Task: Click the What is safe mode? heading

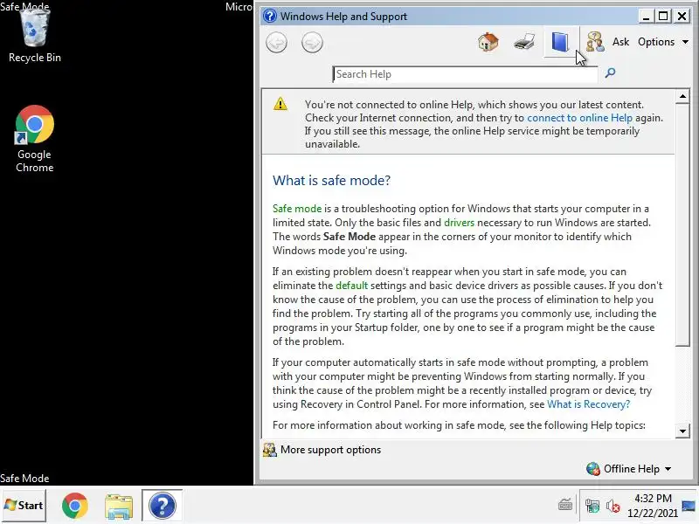Action: click(x=331, y=181)
